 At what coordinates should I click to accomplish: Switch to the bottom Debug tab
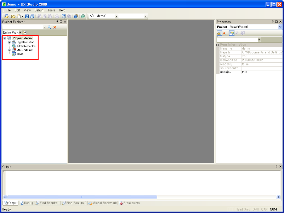[27, 203]
